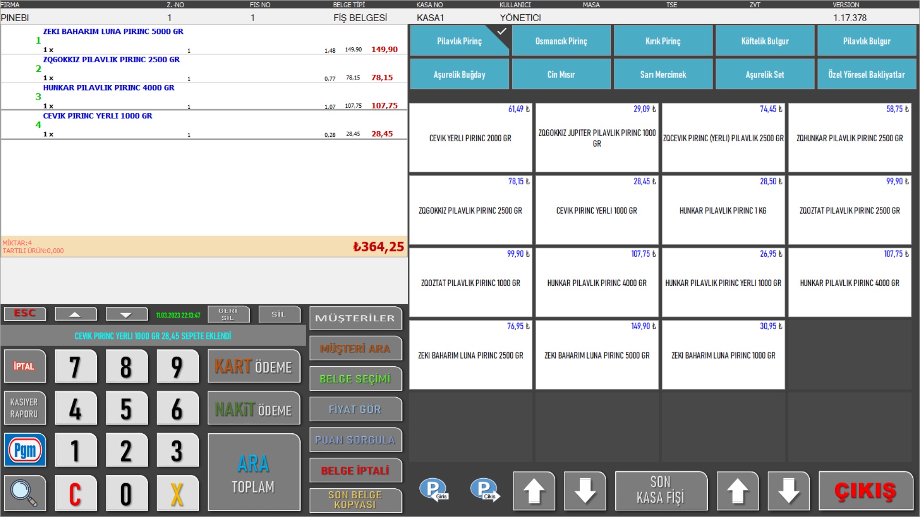Viewport: 920px width, 517px height.
Task: Click the parking Giris icon
Action: (433, 490)
